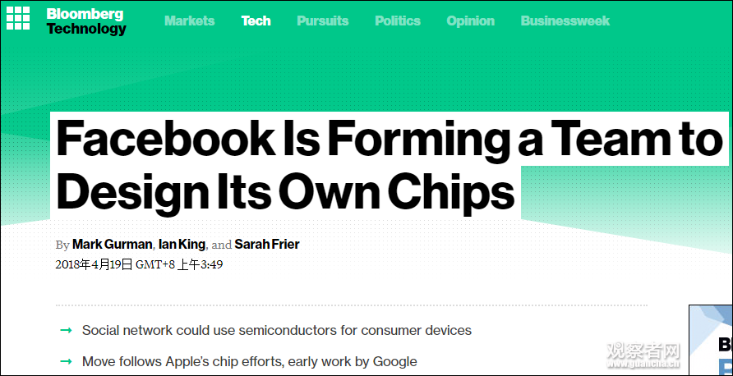This screenshot has height=376, width=733.
Task: Select the Tech navigation tab
Action: [256, 21]
